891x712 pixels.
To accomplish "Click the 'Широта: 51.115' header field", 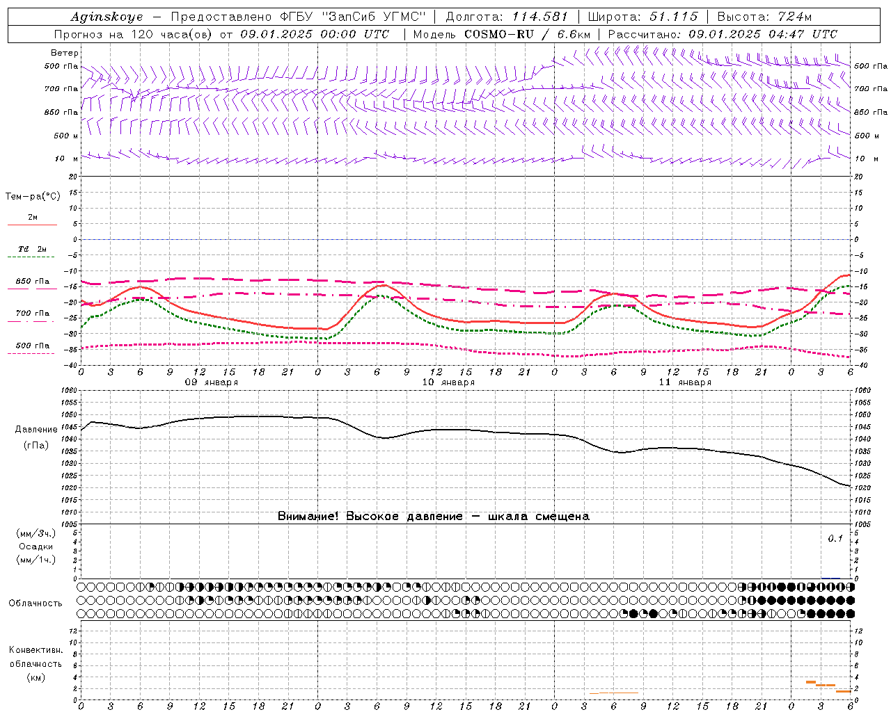I will click(x=642, y=17).
